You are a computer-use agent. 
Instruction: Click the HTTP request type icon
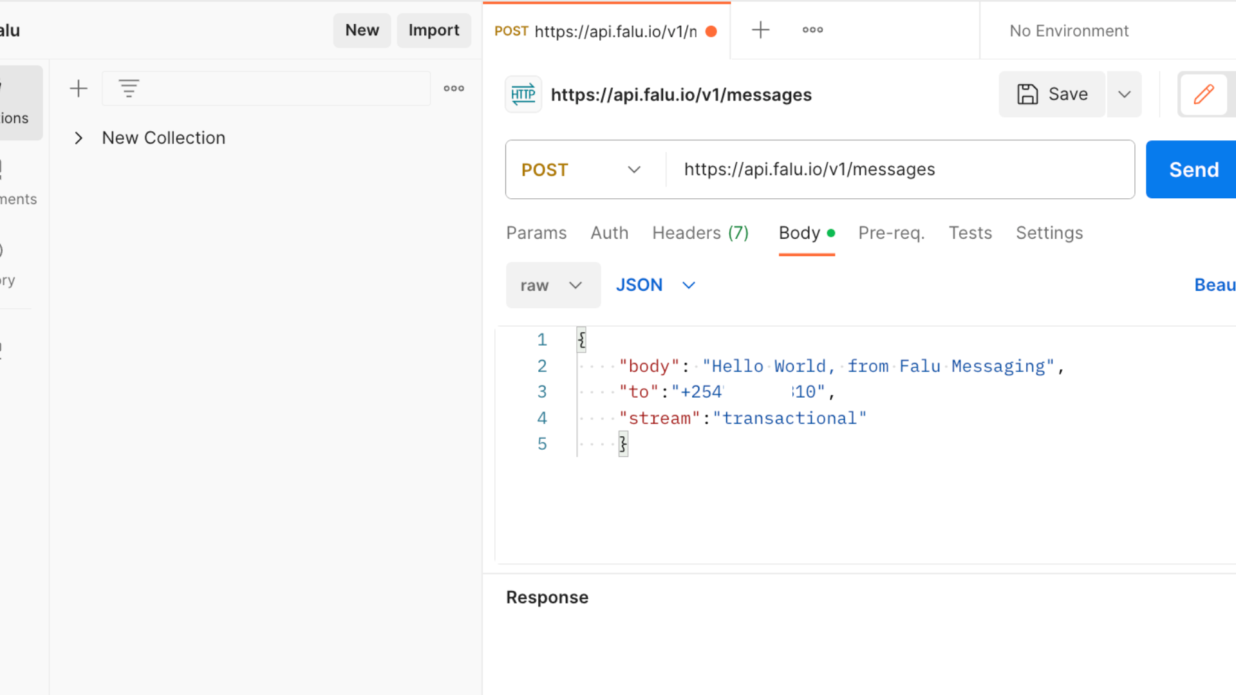(523, 95)
